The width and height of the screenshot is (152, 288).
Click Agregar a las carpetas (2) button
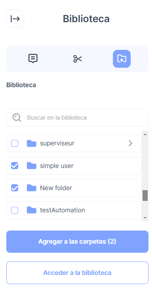[77, 242]
